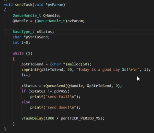Click the else keyword
This screenshot has width=154, height=133.
pos(26,102)
